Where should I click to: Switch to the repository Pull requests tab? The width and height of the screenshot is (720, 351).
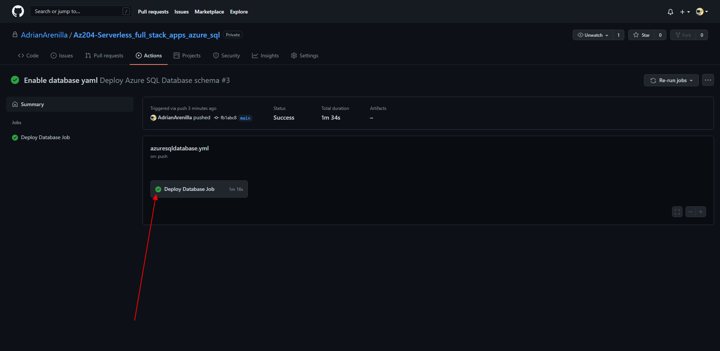pyautogui.click(x=104, y=55)
